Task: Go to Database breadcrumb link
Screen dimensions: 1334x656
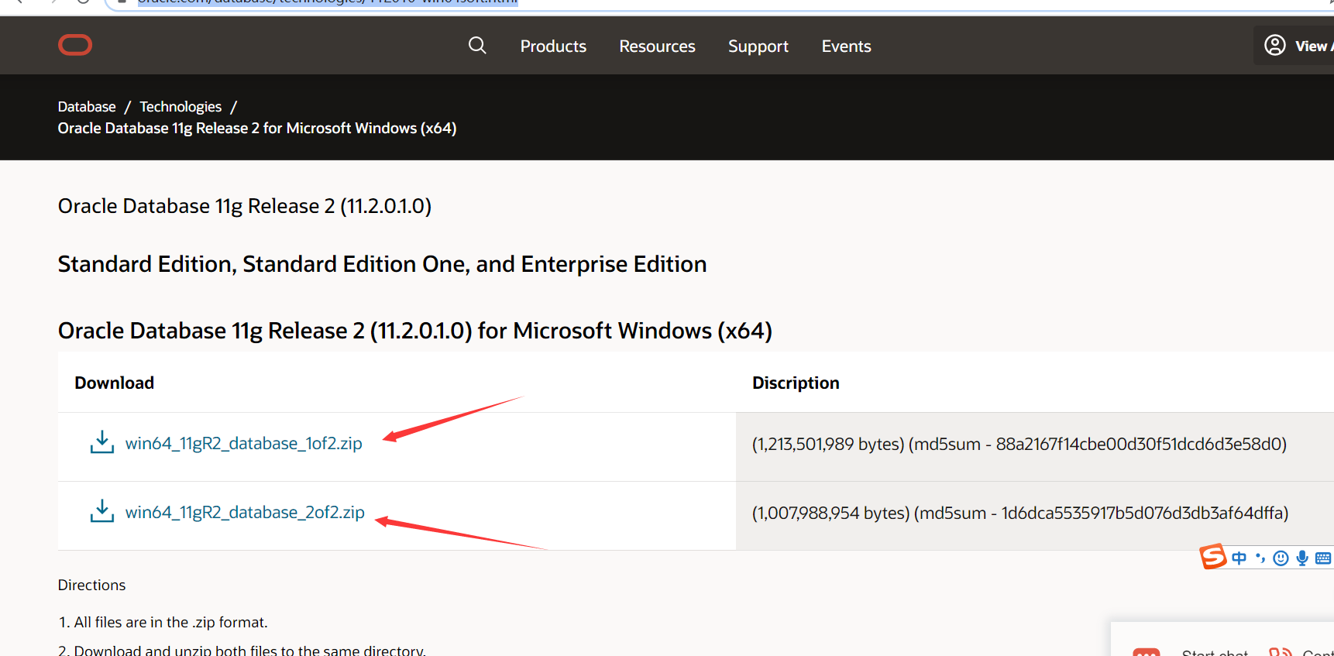Action: (x=87, y=107)
